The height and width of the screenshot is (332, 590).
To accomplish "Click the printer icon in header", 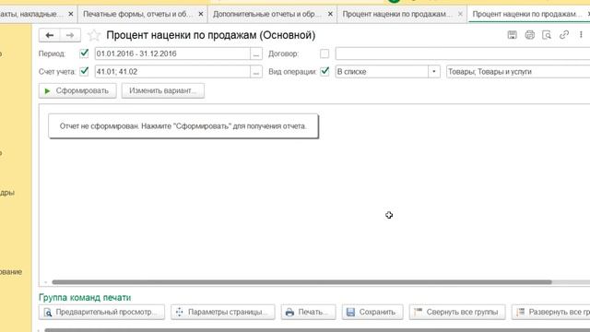I will [529, 35].
